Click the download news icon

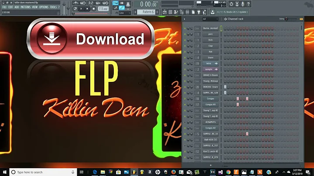212,12
